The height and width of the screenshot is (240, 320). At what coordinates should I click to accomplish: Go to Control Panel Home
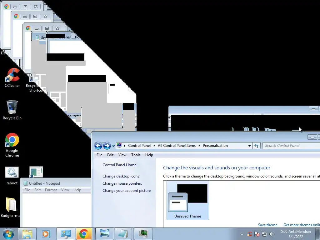pos(119,165)
